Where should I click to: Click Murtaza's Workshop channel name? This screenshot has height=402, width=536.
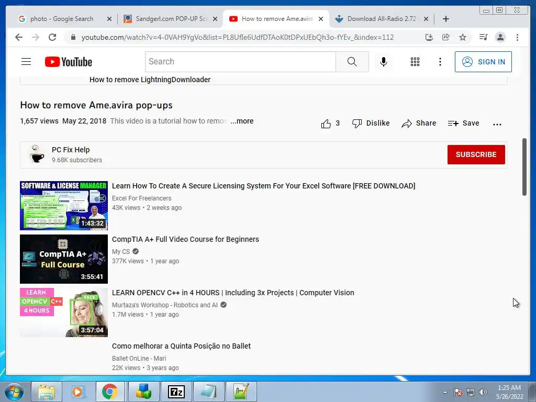[x=165, y=305]
